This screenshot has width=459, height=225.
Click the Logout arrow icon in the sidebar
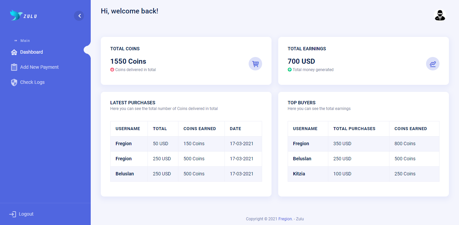(x=12, y=214)
